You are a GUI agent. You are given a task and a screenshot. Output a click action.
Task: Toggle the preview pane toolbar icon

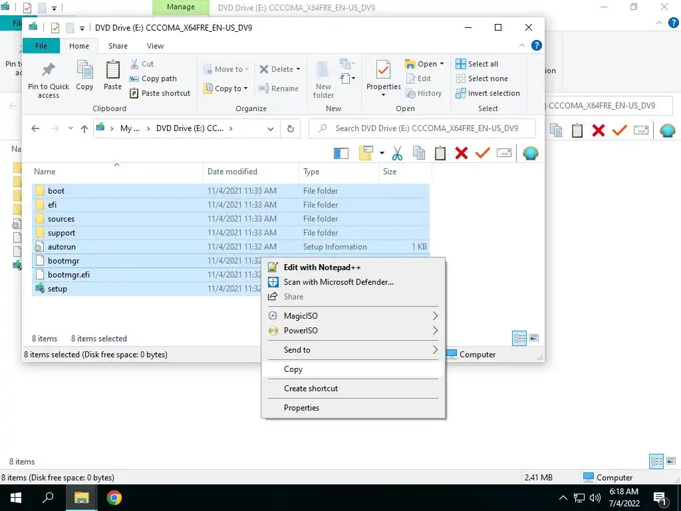point(341,153)
